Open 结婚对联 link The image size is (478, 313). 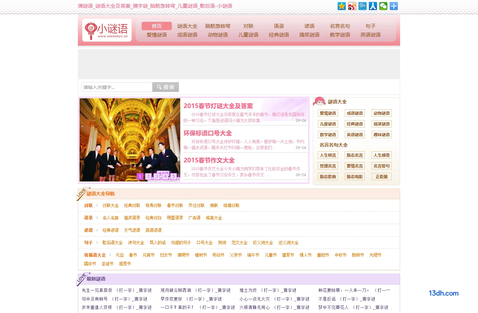point(231,206)
